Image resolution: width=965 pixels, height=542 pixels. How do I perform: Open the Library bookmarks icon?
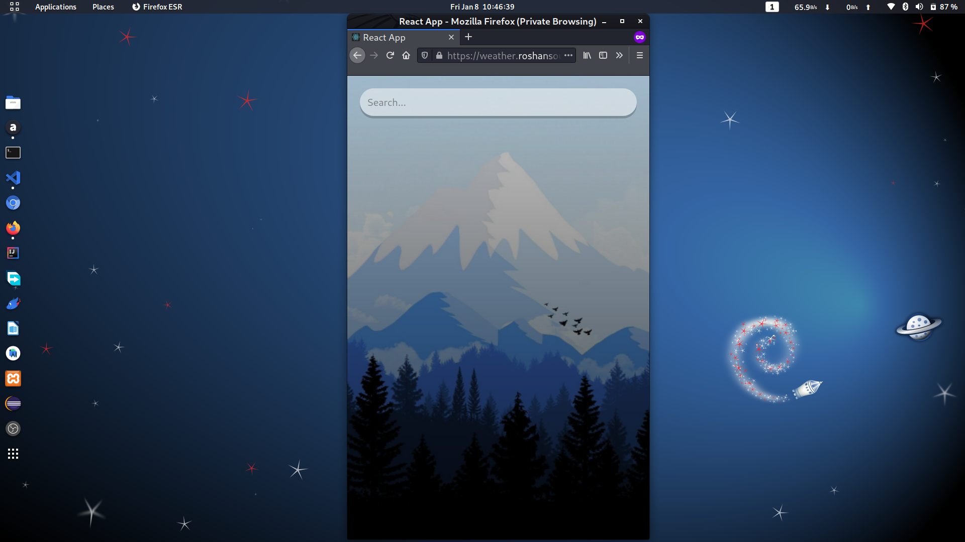(587, 56)
